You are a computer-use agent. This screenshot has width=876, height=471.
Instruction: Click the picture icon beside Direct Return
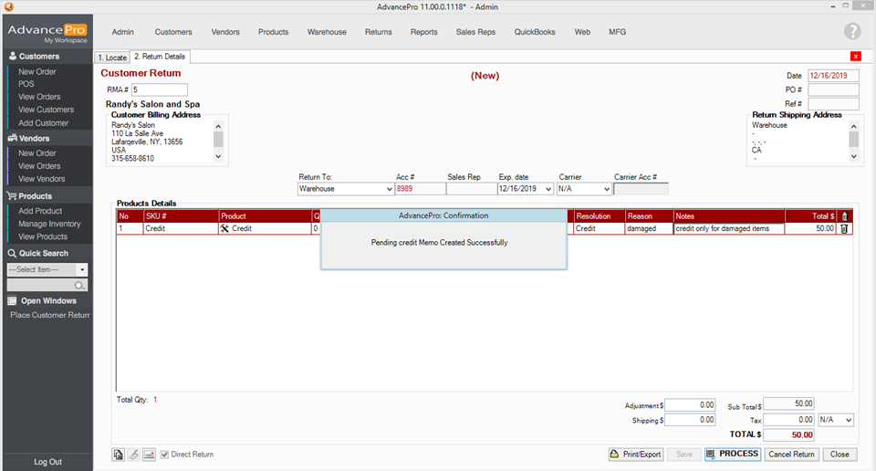(149, 455)
